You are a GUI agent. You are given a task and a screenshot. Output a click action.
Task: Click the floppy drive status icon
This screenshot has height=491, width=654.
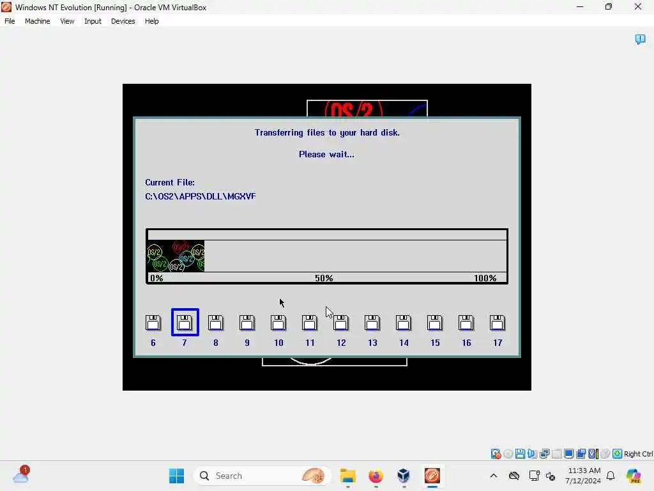pos(520,454)
